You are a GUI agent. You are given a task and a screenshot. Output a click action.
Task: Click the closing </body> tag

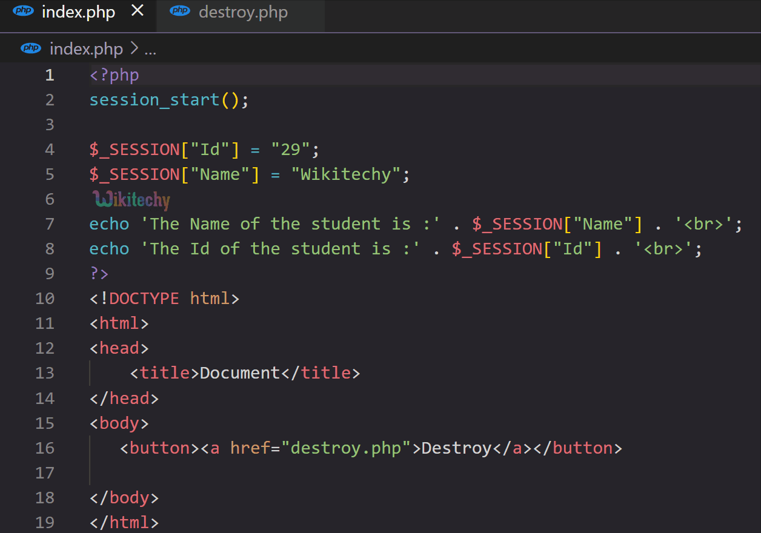click(124, 497)
